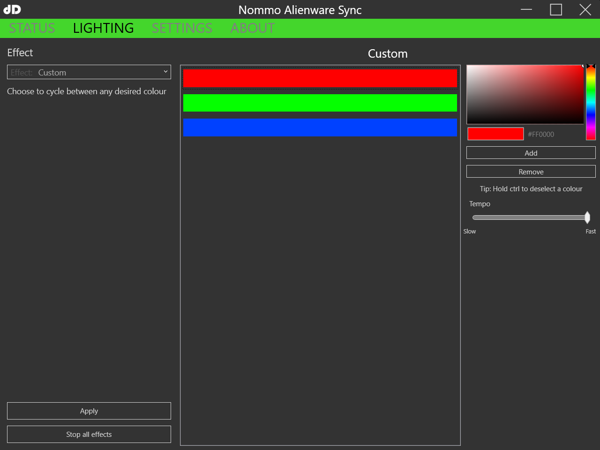Screen dimensions: 600x450
Task: Switch to the STATUS tab
Action: [x=31, y=28]
